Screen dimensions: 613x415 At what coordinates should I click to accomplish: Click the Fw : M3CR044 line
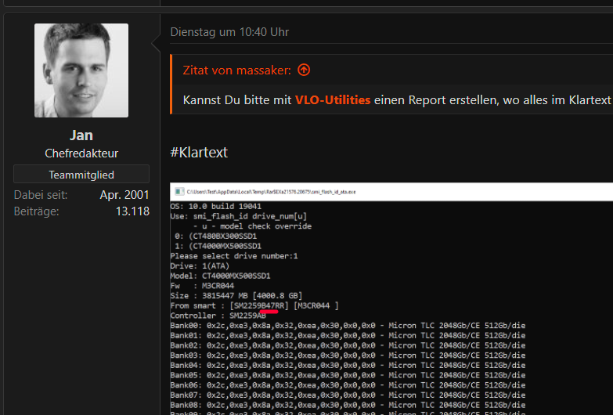click(x=202, y=286)
